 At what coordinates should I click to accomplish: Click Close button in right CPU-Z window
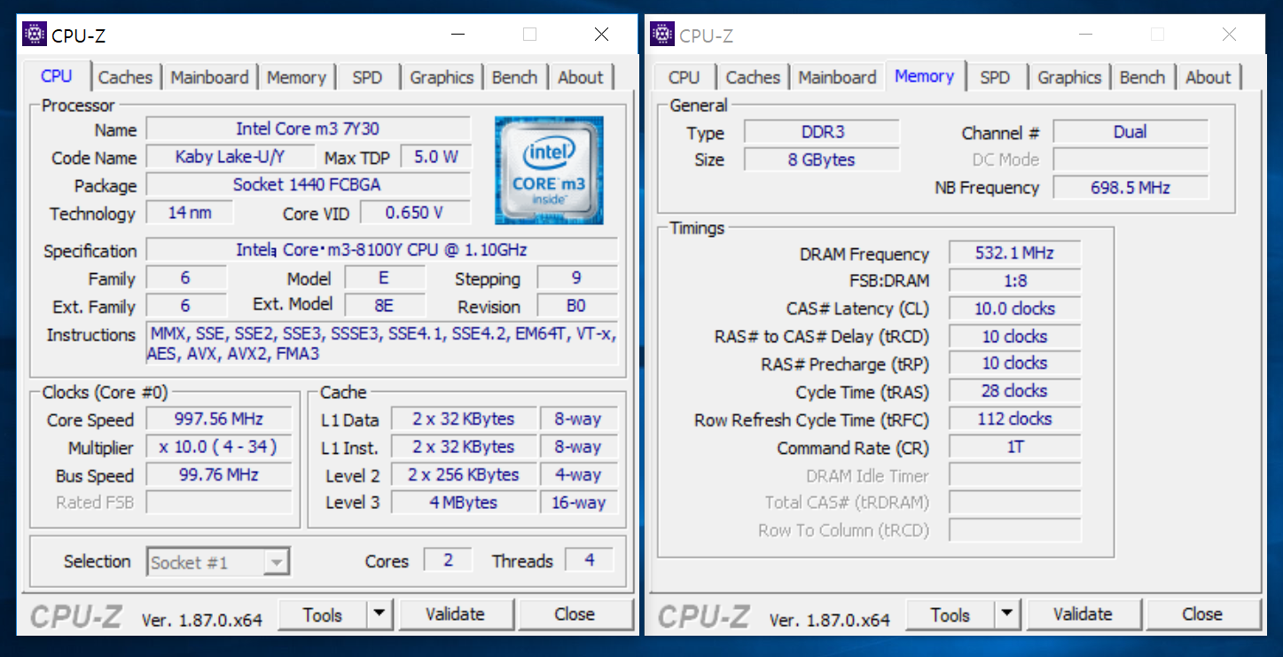tap(1202, 614)
